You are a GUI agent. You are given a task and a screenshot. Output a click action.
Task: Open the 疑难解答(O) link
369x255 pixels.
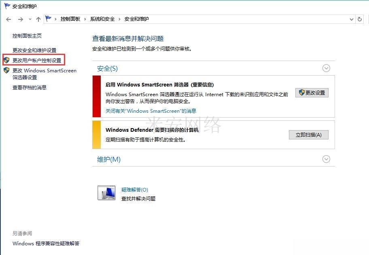pyautogui.click(x=135, y=190)
